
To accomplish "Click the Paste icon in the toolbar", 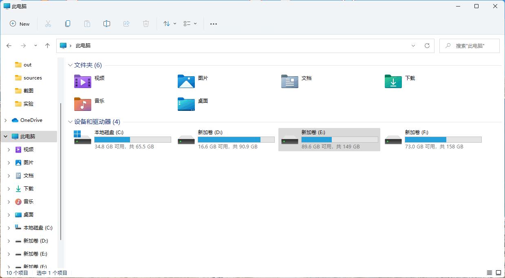I will (x=87, y=24).
